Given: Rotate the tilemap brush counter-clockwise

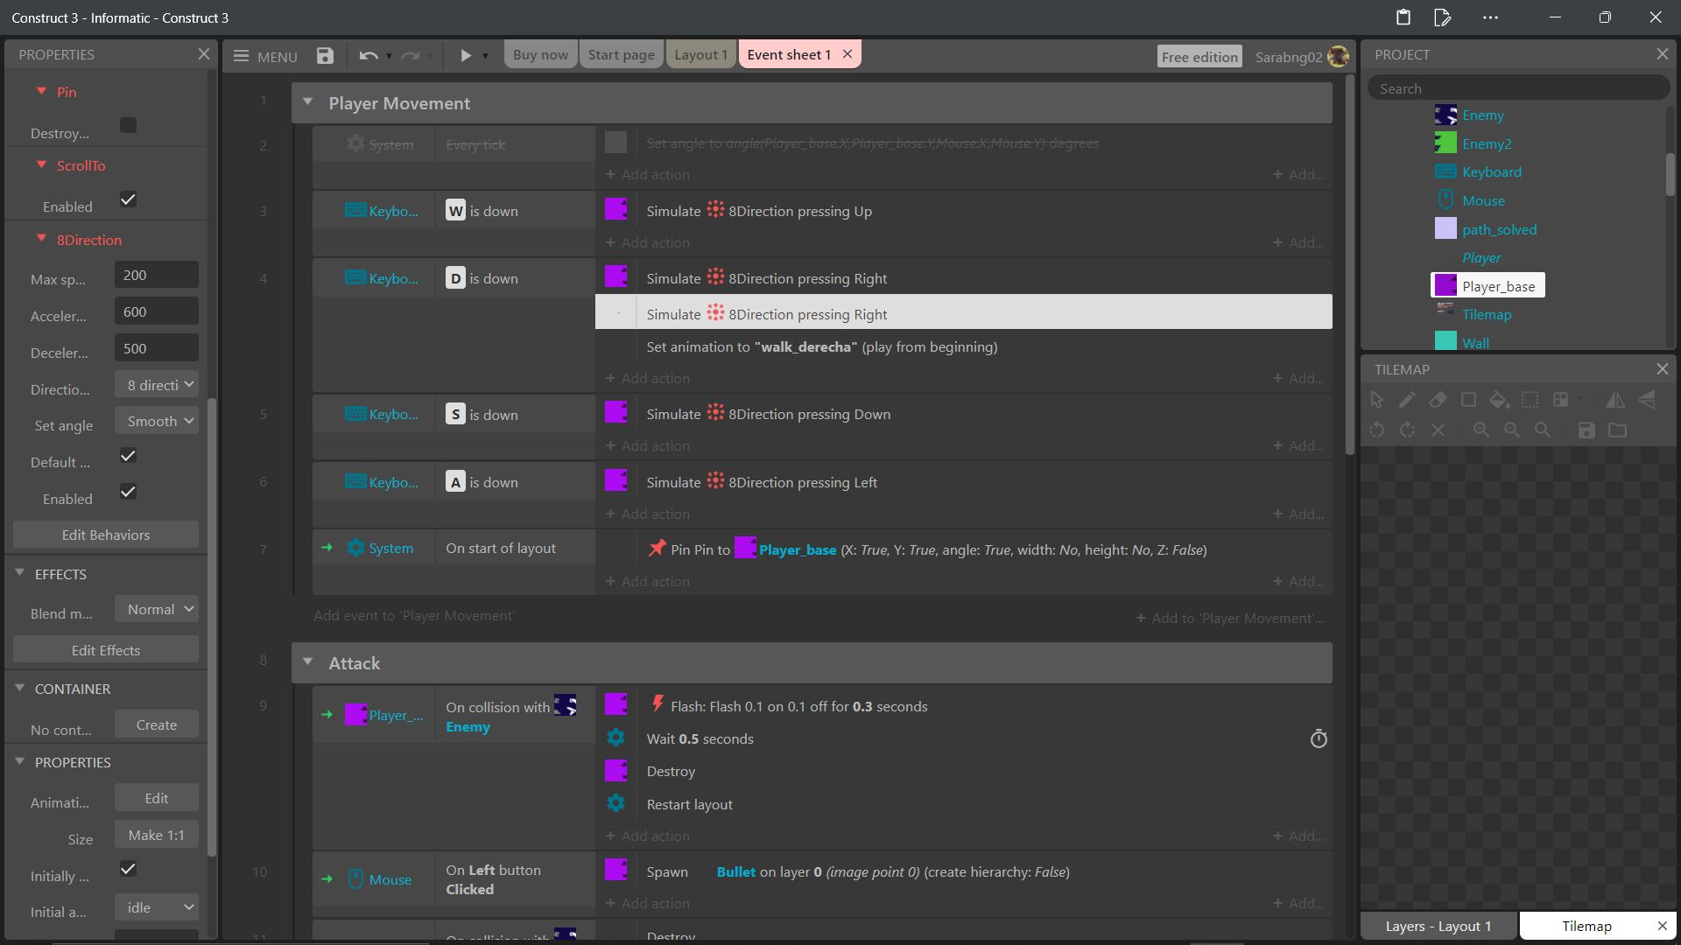Looking at the screenshot, I should [1377, 430].
